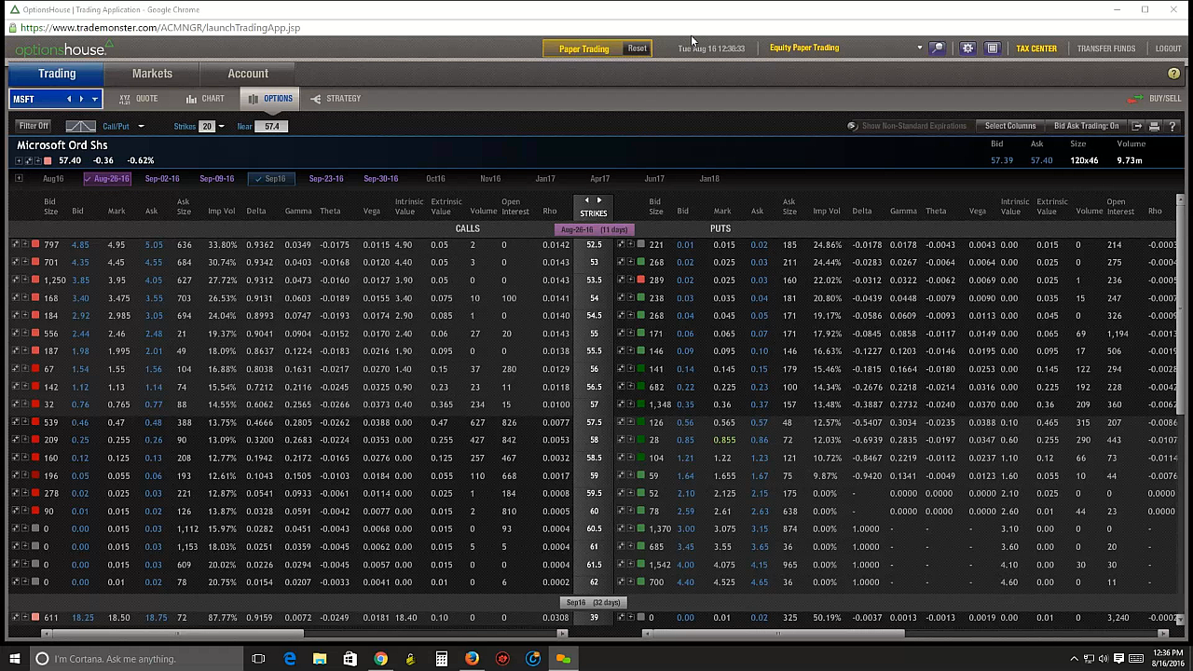The image size is (1193, 671).
Task: Open the yellow help question mark
Action: click(1173, 74)
